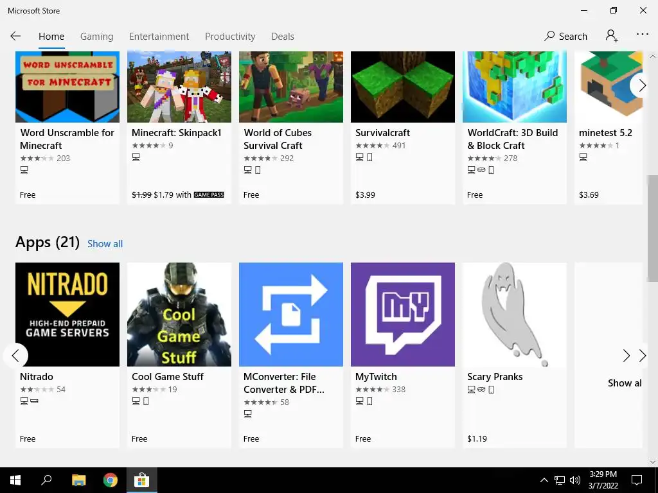This screenshot has height=493, width=658.
Task: Click WorldCraft: 3D Build & Block Craft title
Action: point(512,139)
